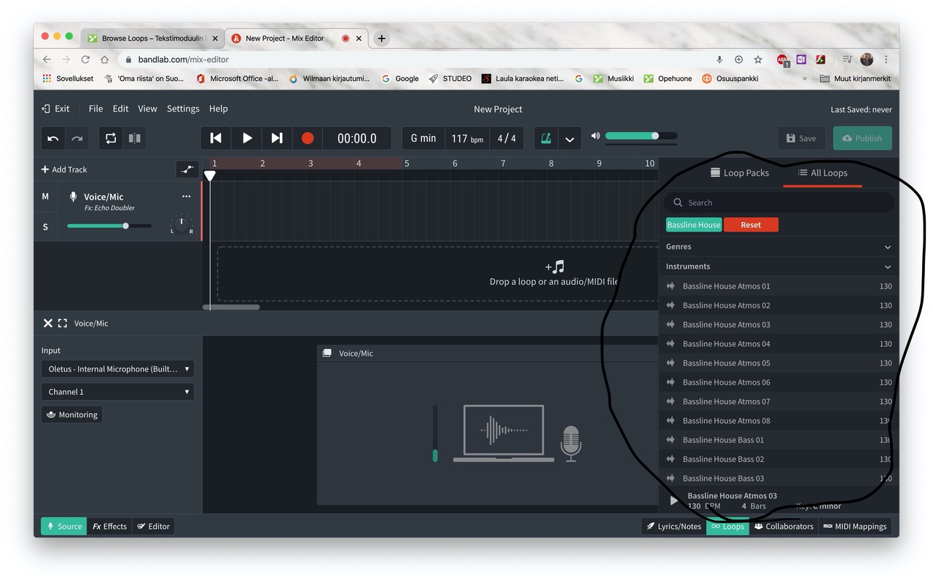Toggle the cycle loop icon

point(111,138)
